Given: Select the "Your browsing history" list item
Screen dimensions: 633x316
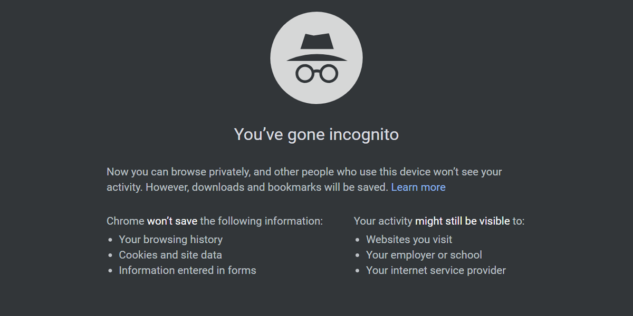Looking at the screenshot, I should point(170,239).
